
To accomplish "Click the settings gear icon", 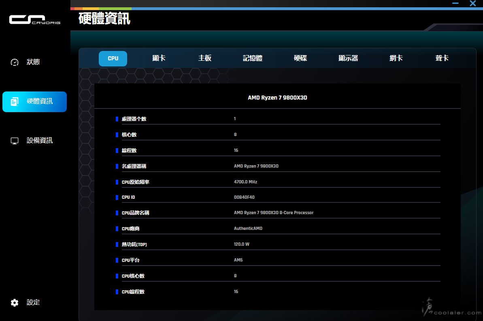I will click(15, 303).
